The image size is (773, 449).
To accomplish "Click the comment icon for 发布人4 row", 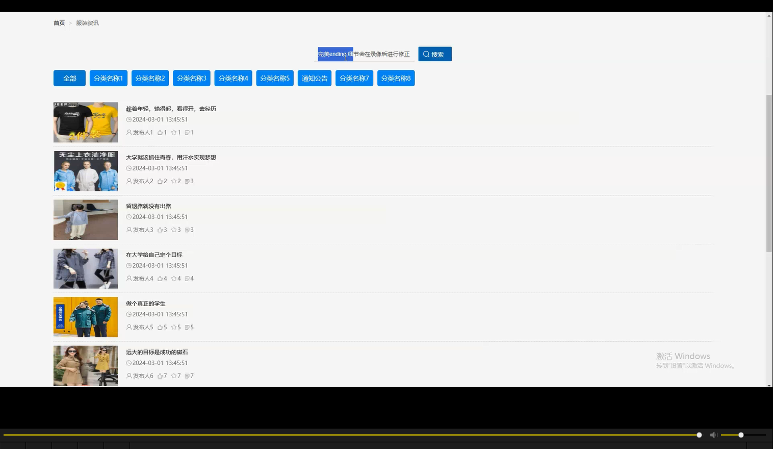I will [187, 279].
